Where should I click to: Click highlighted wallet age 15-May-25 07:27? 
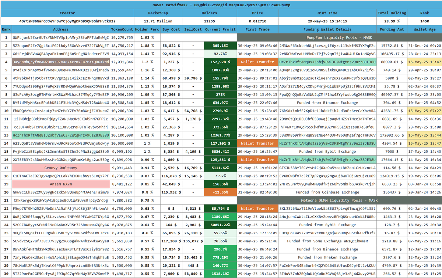pyautogui.click(x=424, y=111)
